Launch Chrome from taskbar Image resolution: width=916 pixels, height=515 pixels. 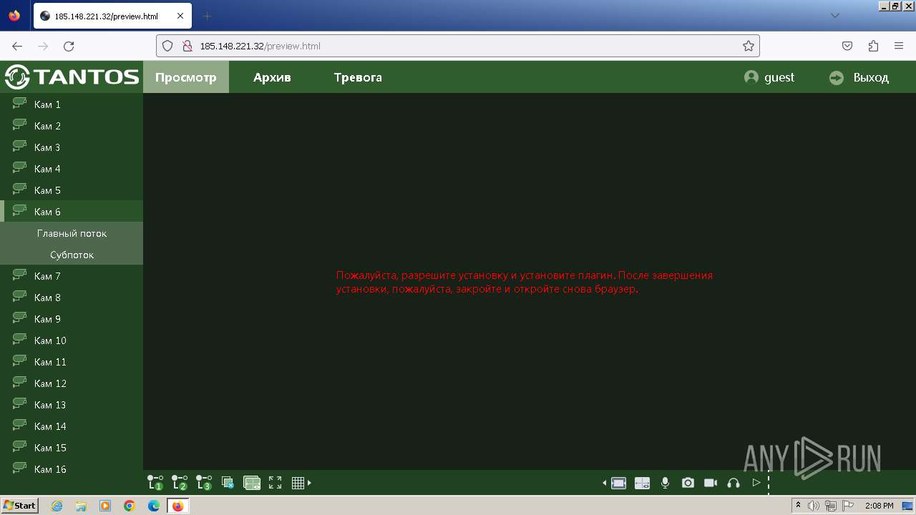pos(130,506)
